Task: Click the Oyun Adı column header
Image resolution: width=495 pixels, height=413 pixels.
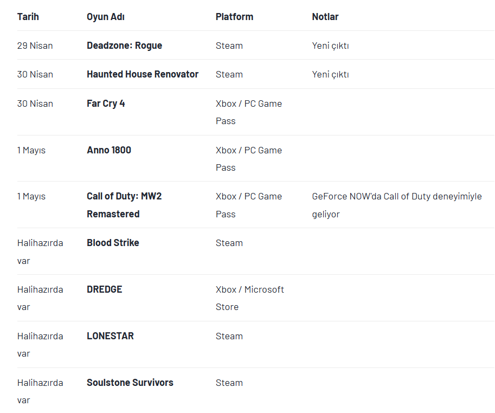Action: pyautogui.click(x=105, y=17)
